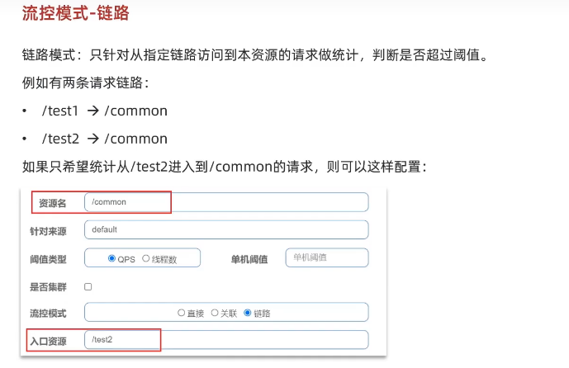Click the 针对来源 field with default
Screen dimensions: 569x368
pos(225,229)
